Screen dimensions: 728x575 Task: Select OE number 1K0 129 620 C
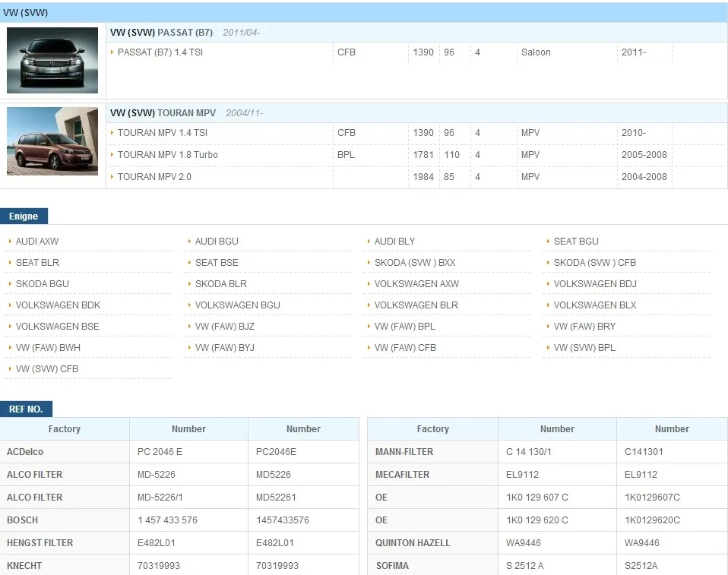coord(537,520)
